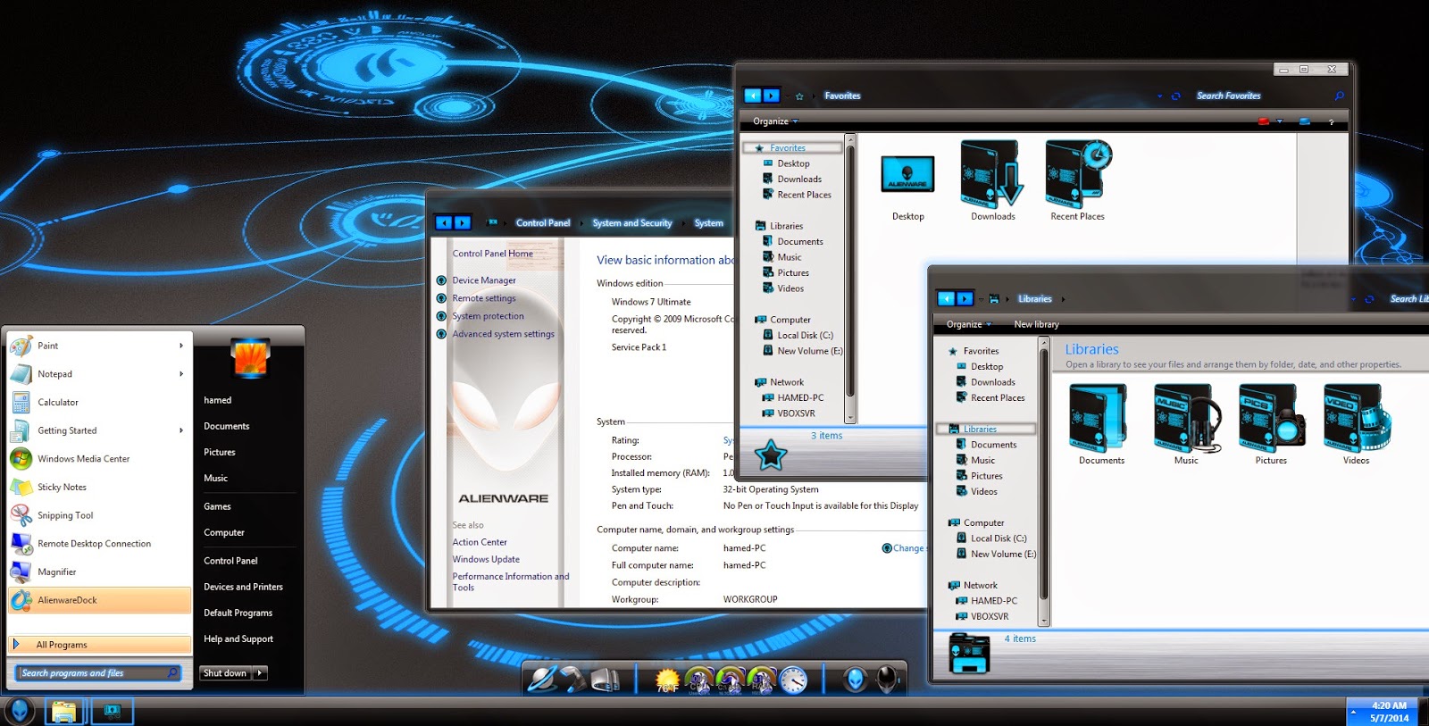Launch Notepad from the Start menu
The width and height of the screenshot is (1429, 726).
[x=98, y=374]
